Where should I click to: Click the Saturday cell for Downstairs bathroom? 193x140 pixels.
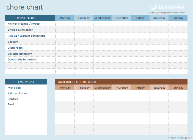(x=159, y=60)
